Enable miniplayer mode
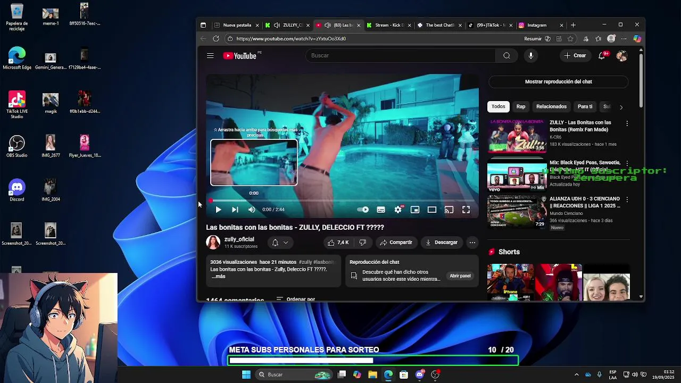 click(415, 210)
